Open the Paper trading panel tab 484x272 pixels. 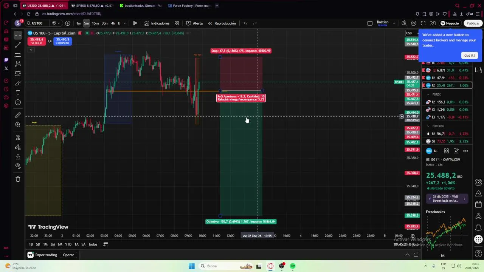pos(42,255)
